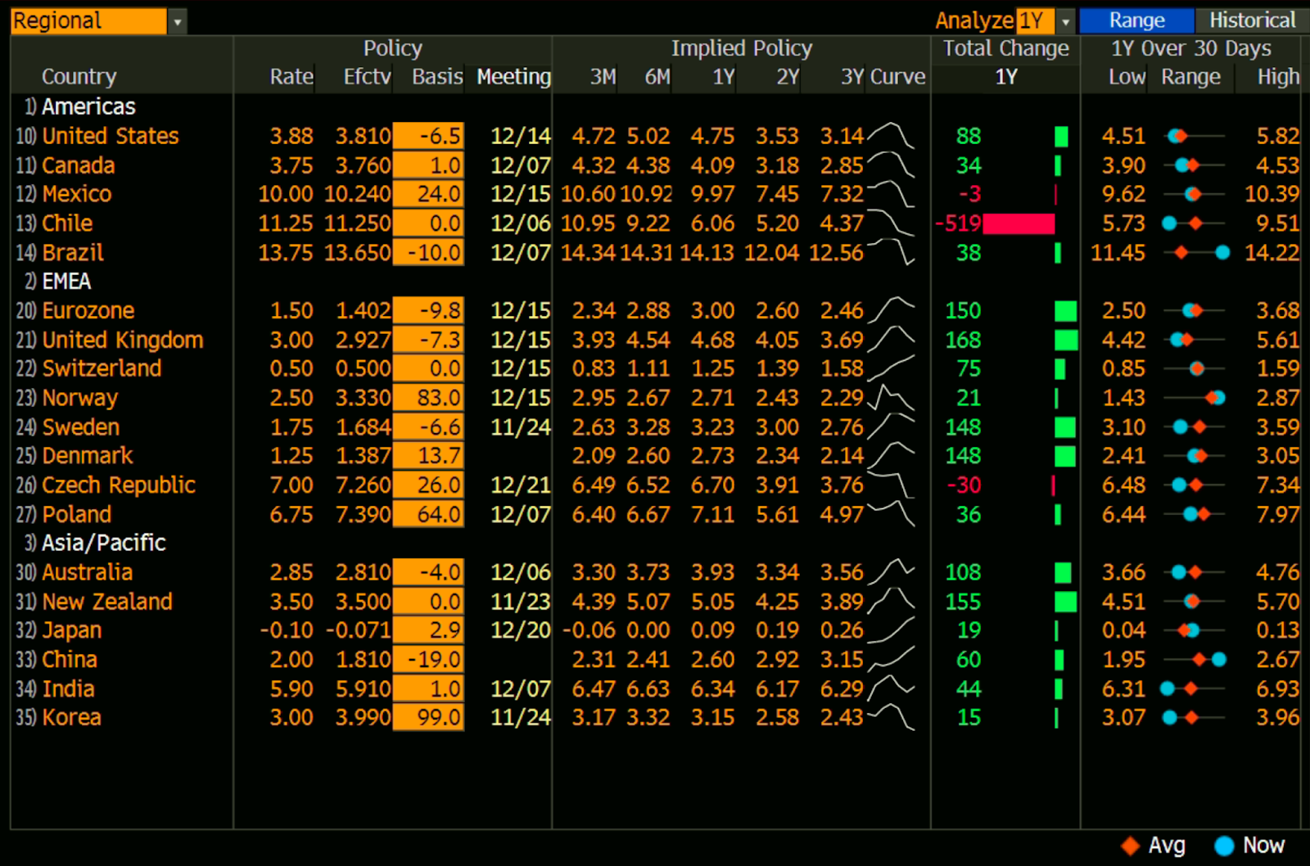Open the China curve sparkline
Image resolution: width=1310 pixels, height=866 pixels.
tap(891, 659)
